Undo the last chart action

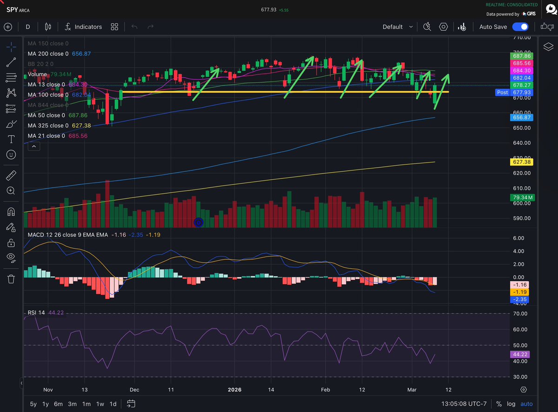coord(134,27)
